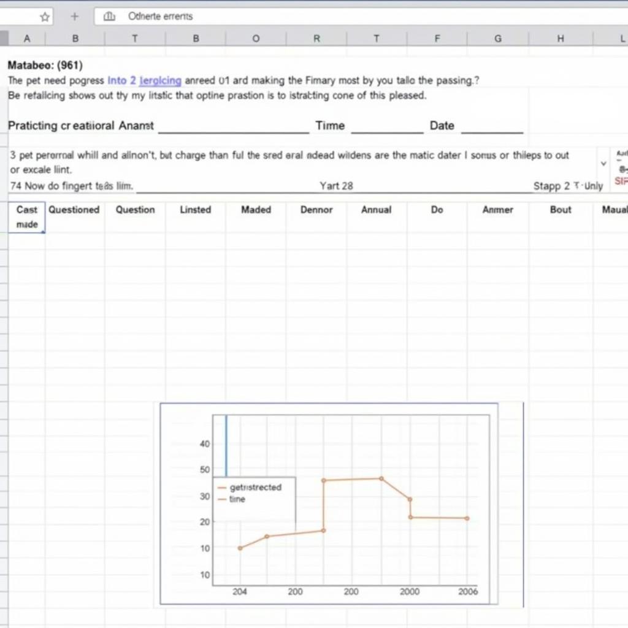Click the 'Yart 28' text
Screen dimensions: 628x628
pyautogui.click(x=337, y=186)
